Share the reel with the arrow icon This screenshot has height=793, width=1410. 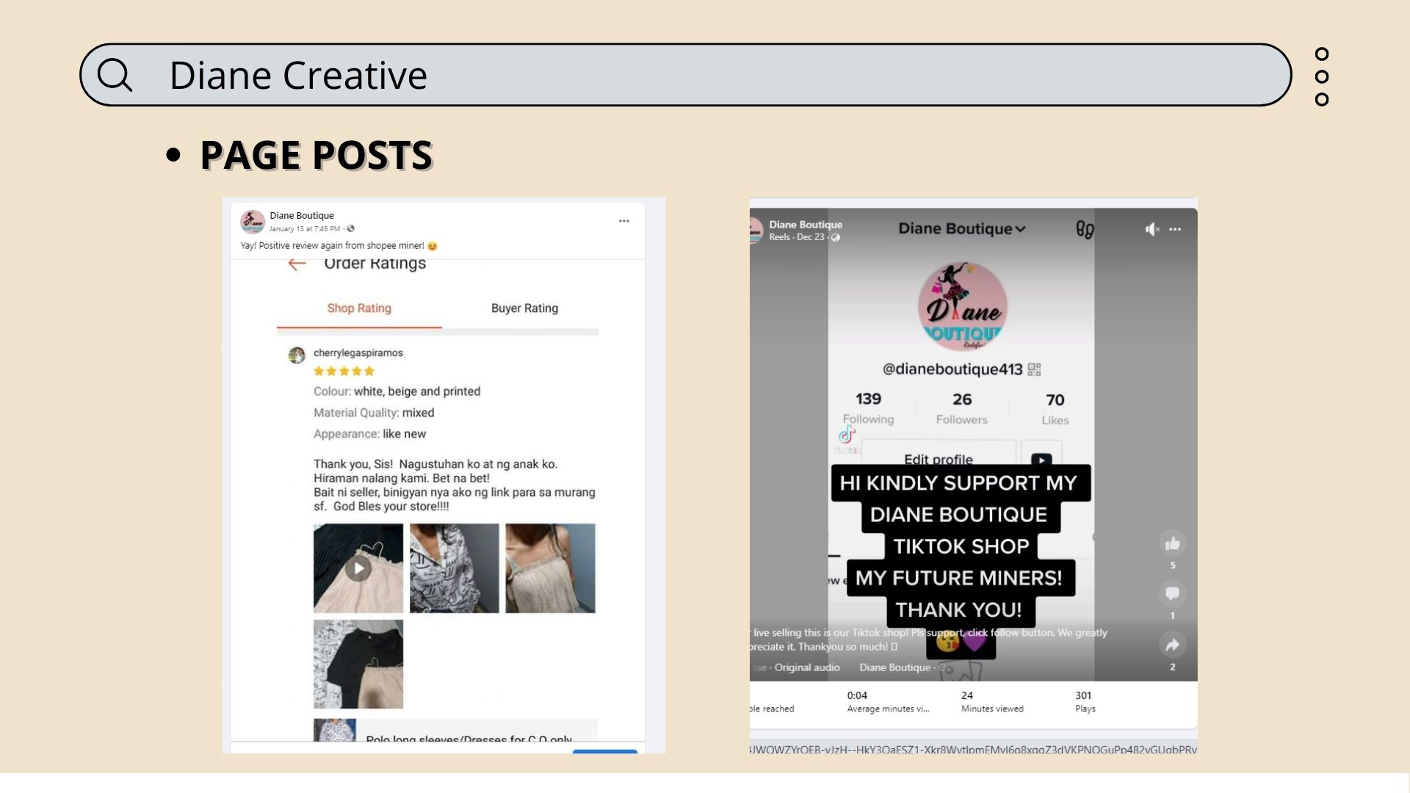(1172, 645)
